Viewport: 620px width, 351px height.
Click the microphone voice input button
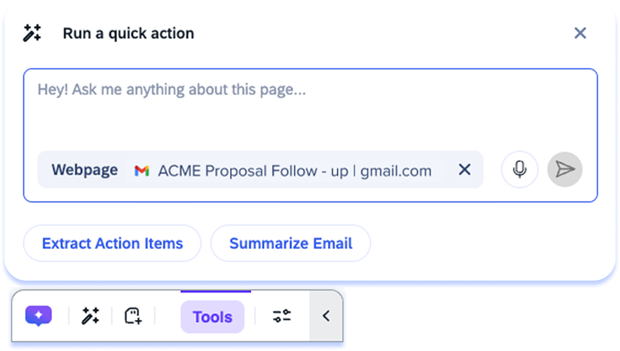[x=520, y=169]
